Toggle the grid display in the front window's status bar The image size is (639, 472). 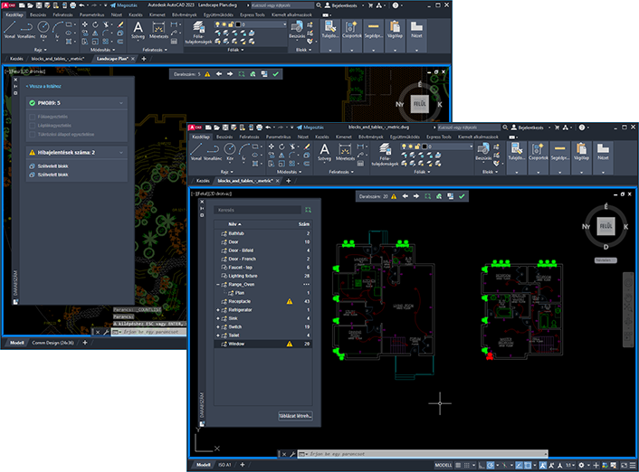point(458,465)
